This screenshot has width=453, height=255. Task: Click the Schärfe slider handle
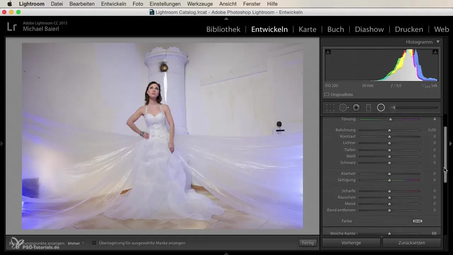389,191
